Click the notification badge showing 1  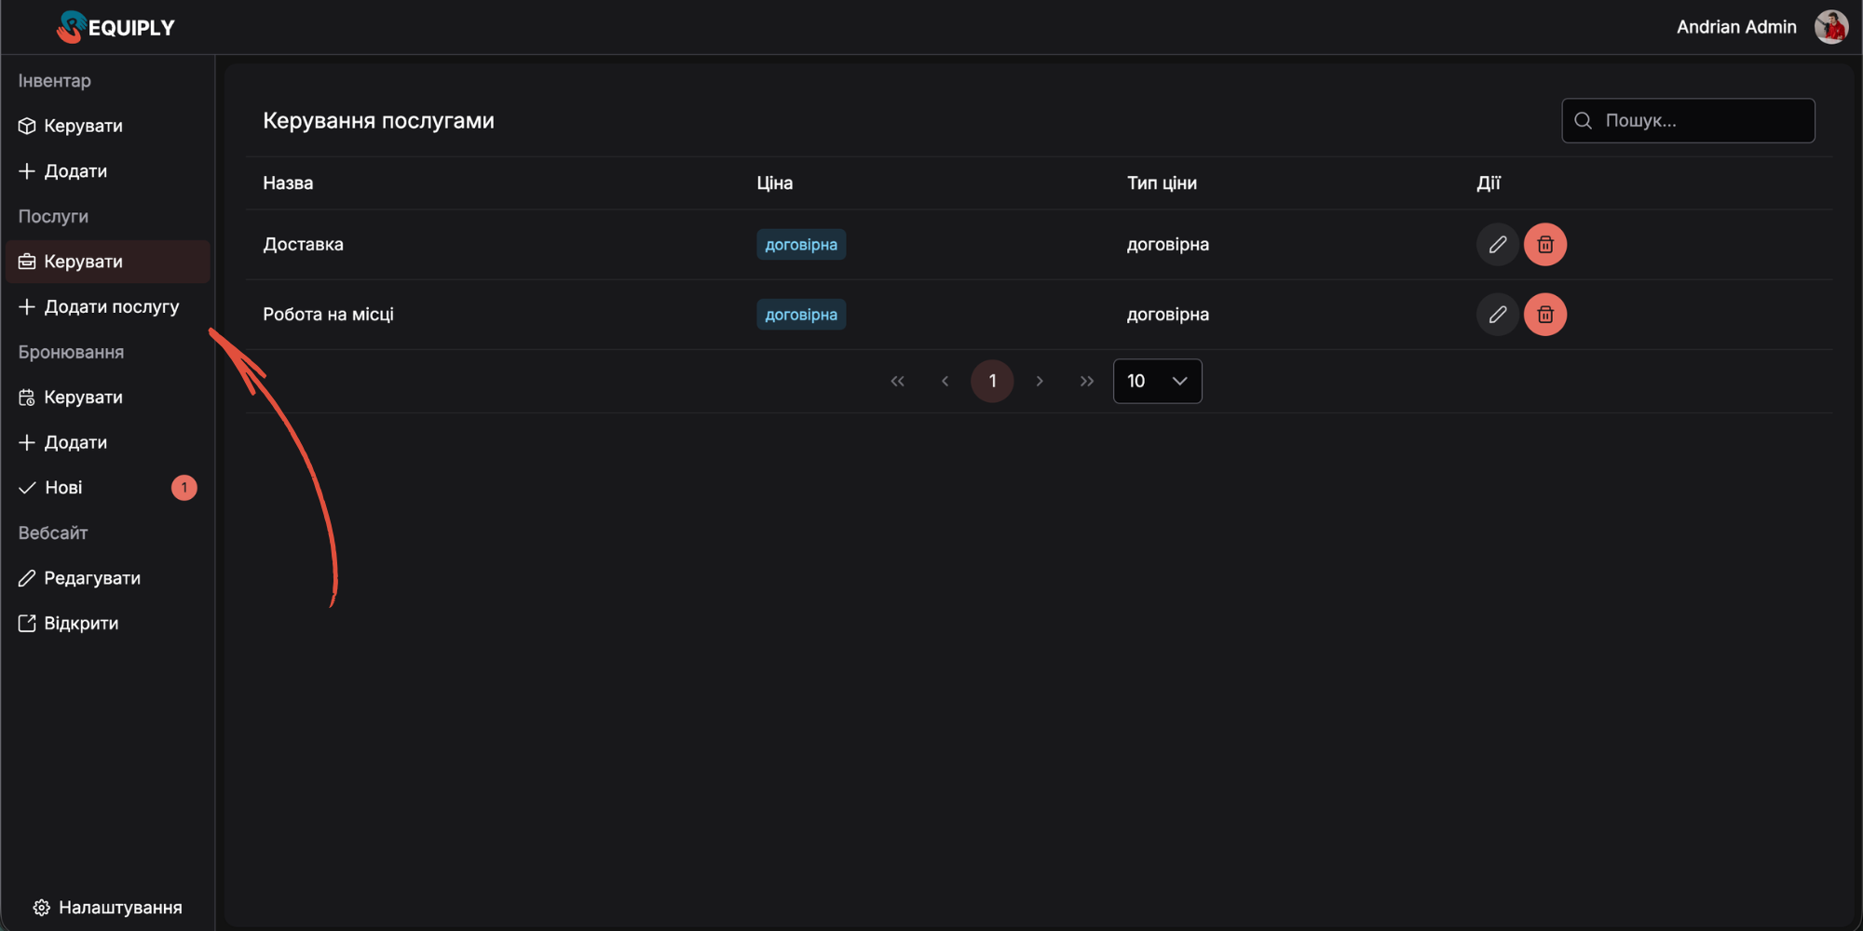click(184, 487)
